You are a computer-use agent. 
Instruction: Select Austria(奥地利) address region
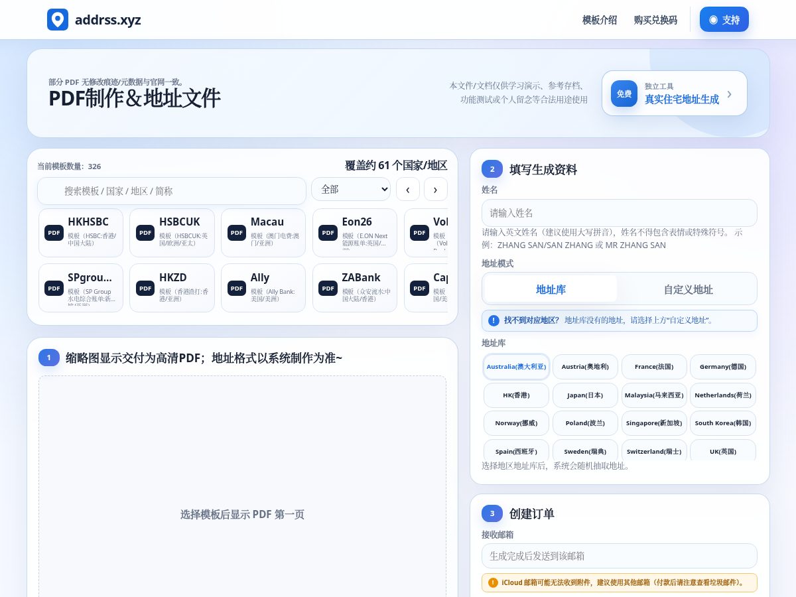pos(585,367)
